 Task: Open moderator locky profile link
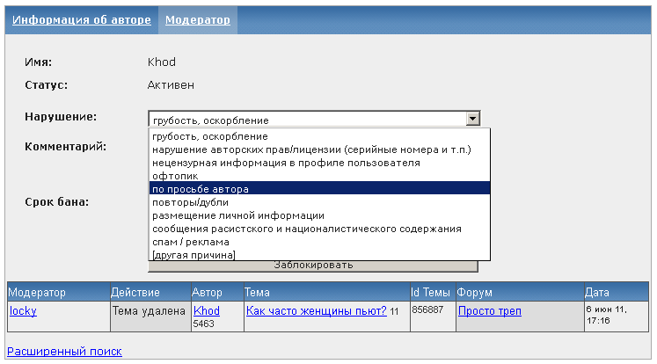point(23,311)
